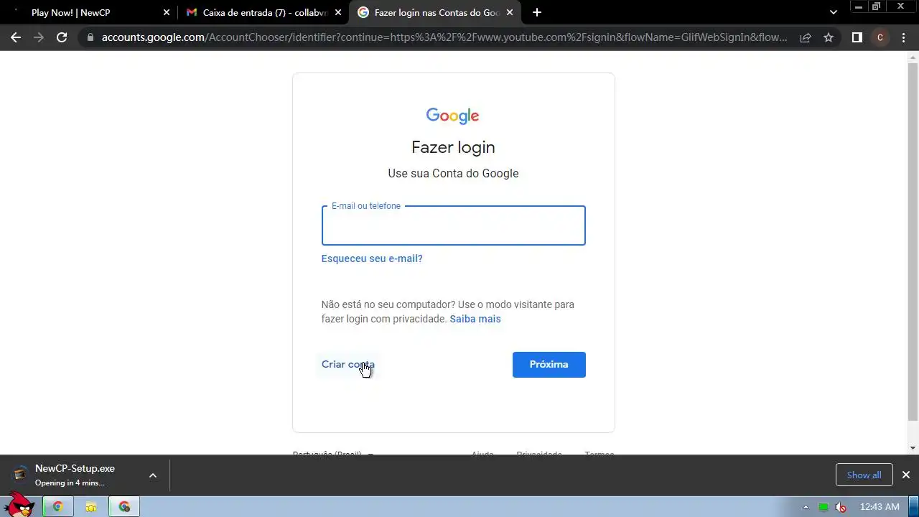View site info padlock icon

[x=90, y=37]
